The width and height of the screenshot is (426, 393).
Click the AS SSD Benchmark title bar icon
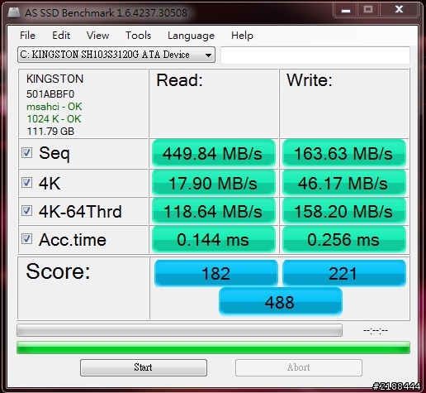point(14,12)
